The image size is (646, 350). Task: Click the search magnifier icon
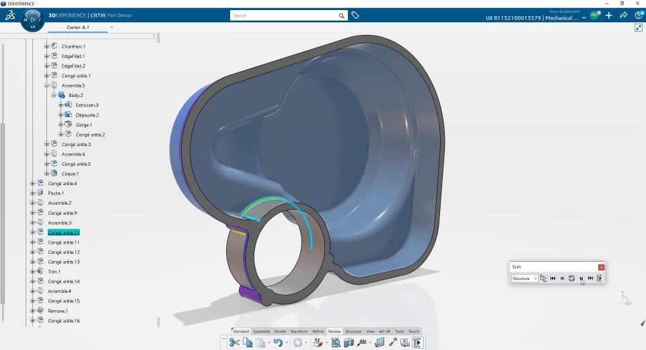[x=342, y=15]
